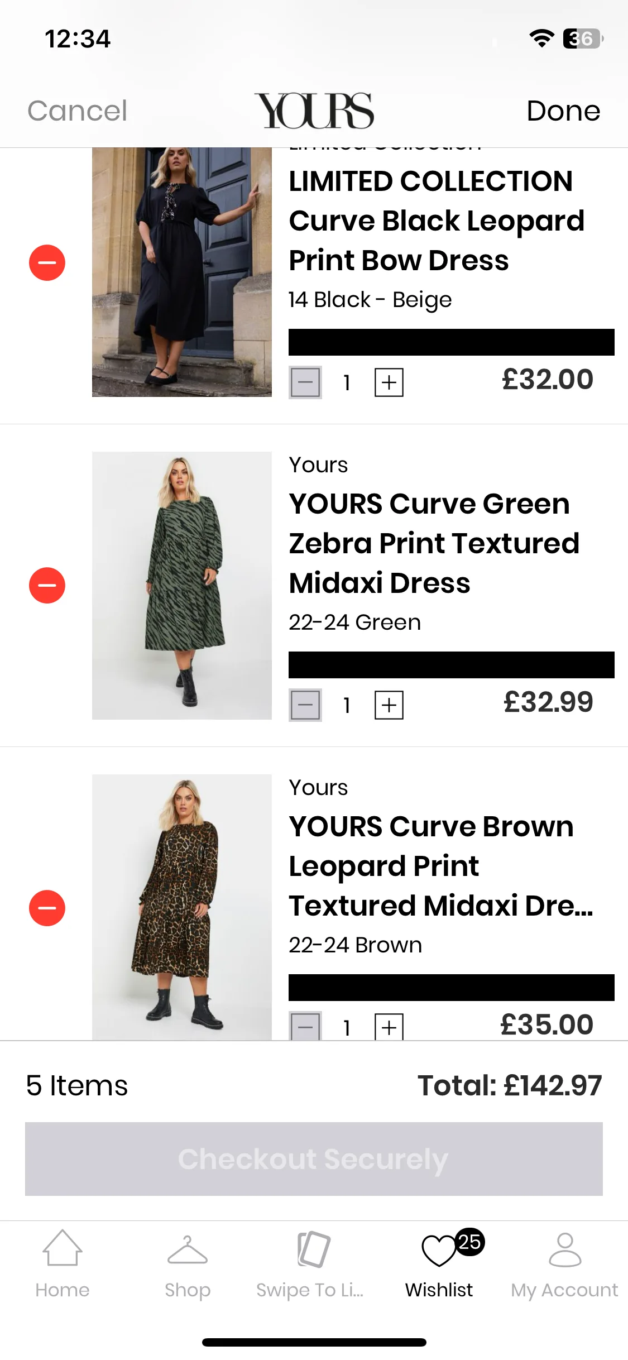
Task: Remove the Green Zebra Print Midaxi Dress
Action: click(47, 585)
